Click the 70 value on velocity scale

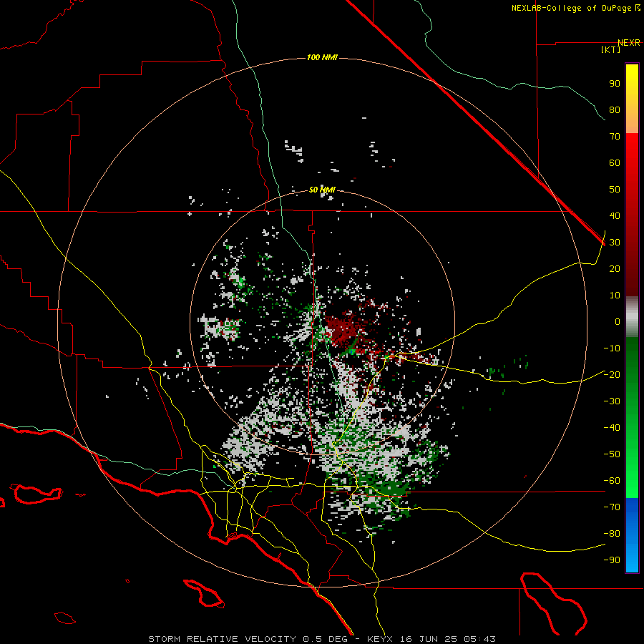point(615,137)
